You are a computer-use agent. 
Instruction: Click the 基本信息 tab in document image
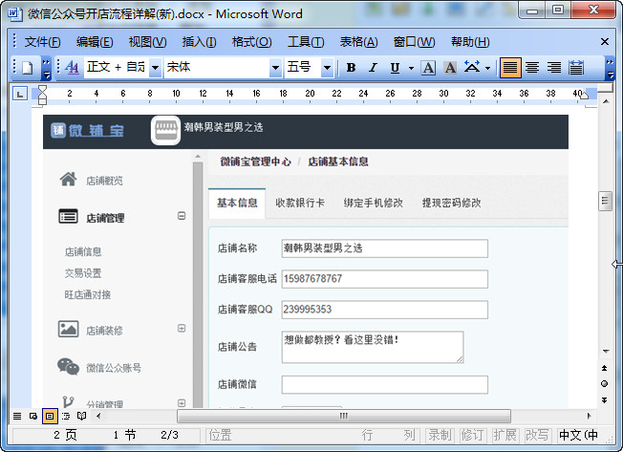237,203
